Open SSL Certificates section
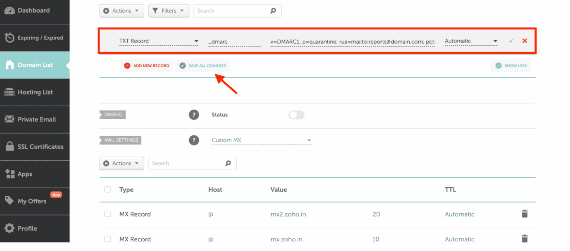 click(38, 147)
